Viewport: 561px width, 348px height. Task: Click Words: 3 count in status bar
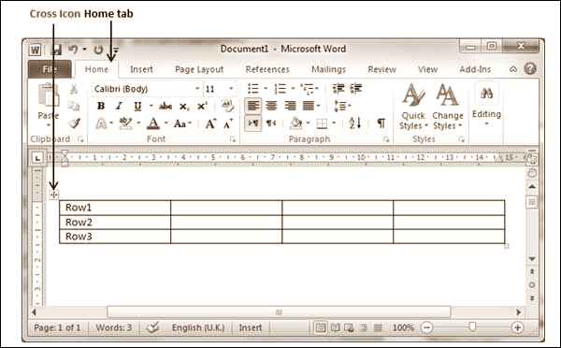tap(114, 327)
